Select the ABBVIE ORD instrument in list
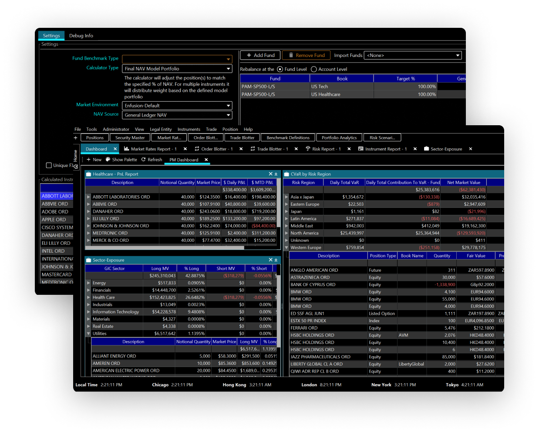 (x=55, y=204)
